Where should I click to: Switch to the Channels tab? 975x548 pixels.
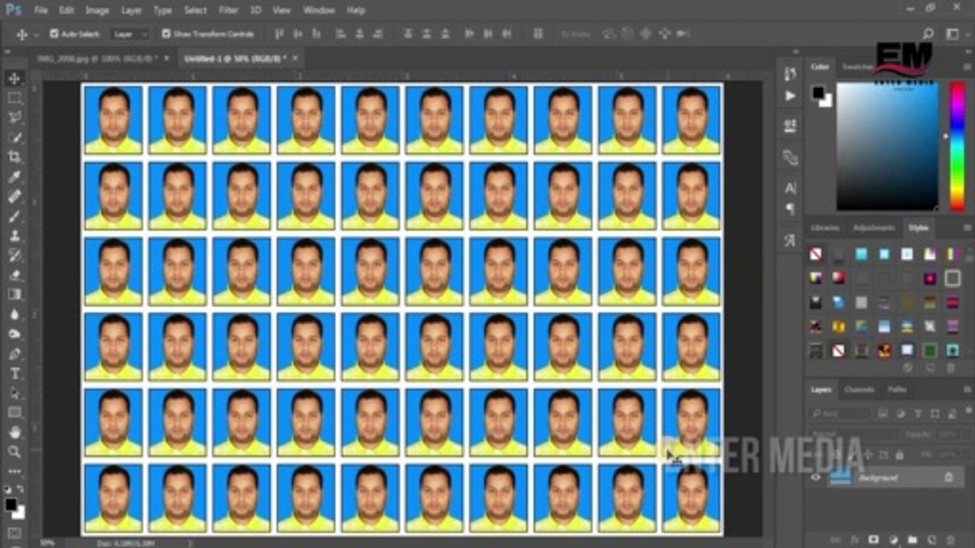859,390
